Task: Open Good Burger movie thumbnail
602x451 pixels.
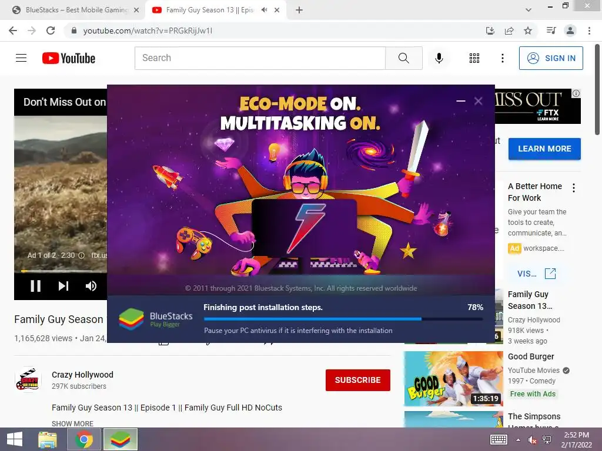Action: point(453,379)
